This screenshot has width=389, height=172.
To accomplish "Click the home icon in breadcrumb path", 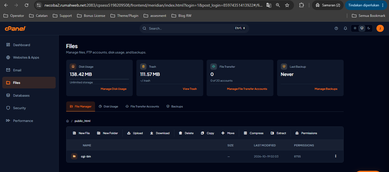I will tap(68, 121).
